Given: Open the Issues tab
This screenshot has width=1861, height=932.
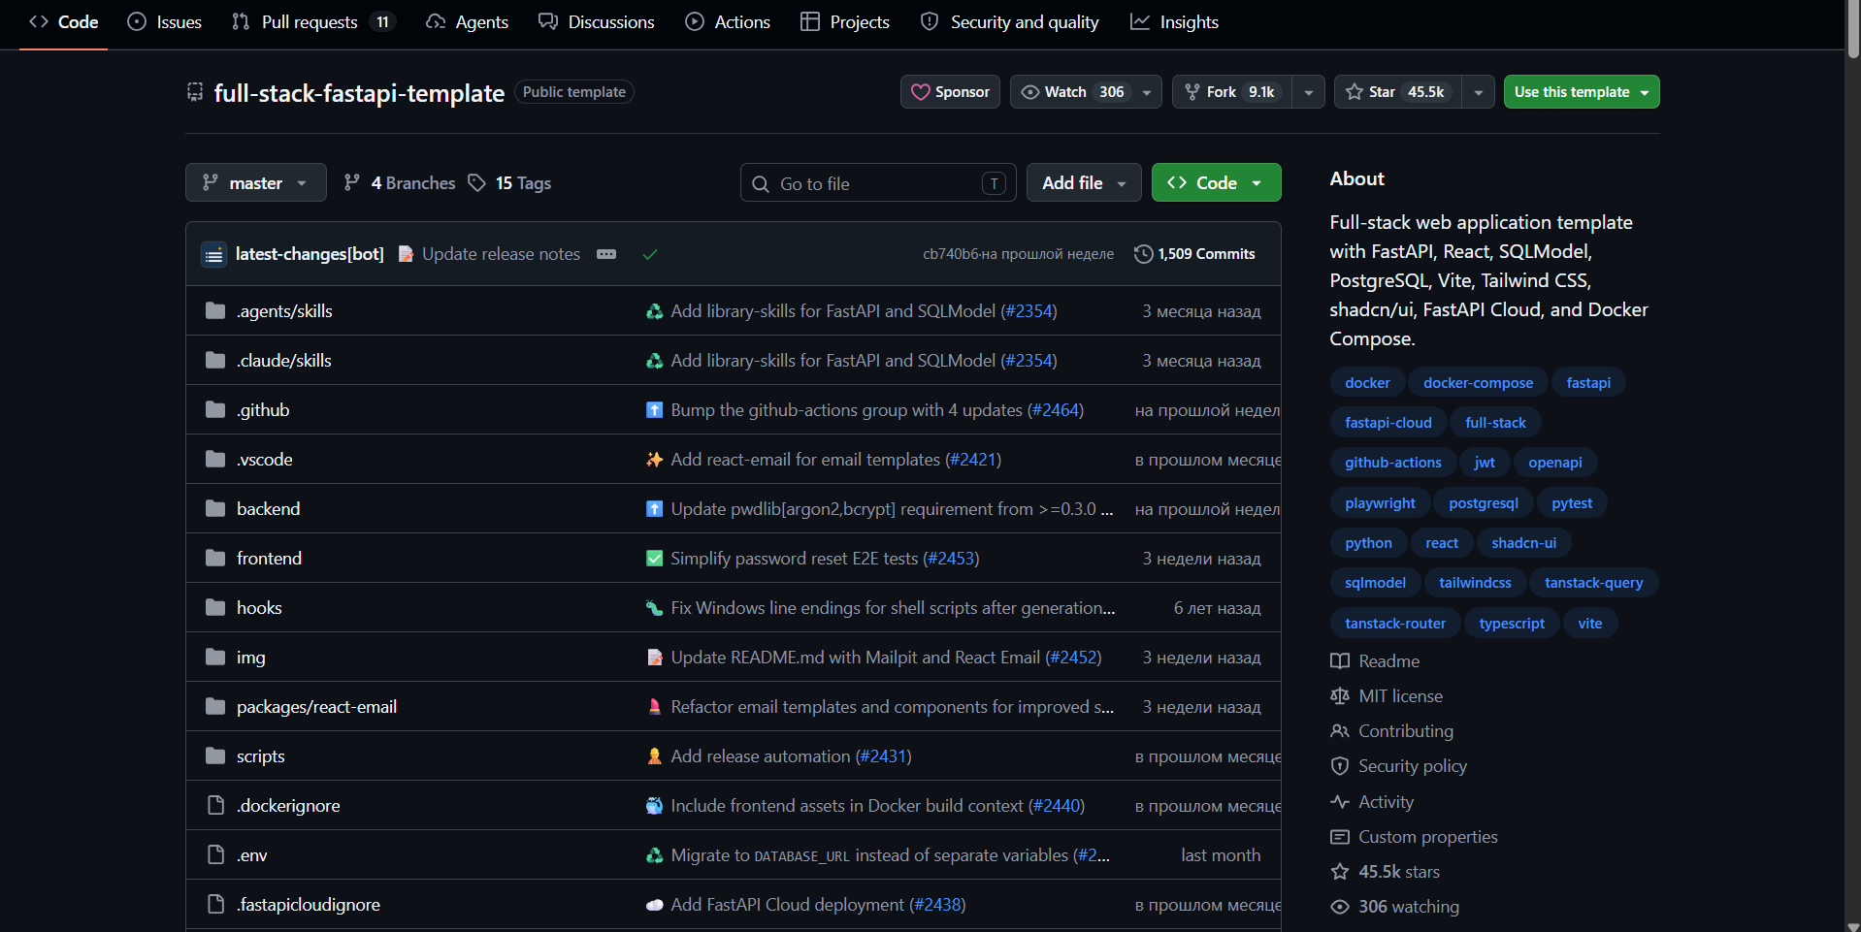Looking at the screenshot, I should pos(165,21).
